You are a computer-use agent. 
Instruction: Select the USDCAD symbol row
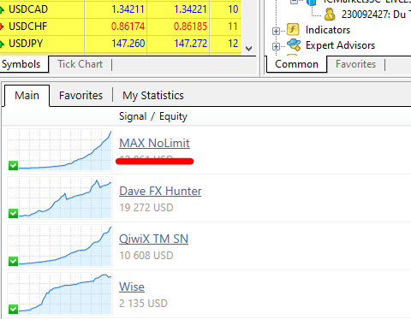121,9
